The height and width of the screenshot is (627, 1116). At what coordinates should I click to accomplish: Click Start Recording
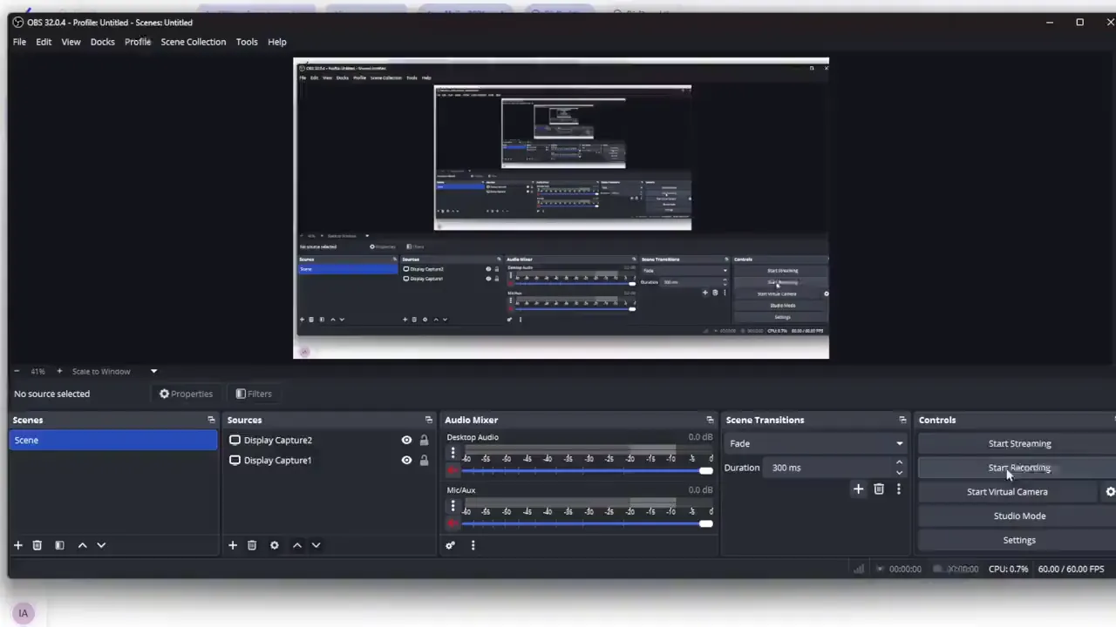(x=1019, y=468)
